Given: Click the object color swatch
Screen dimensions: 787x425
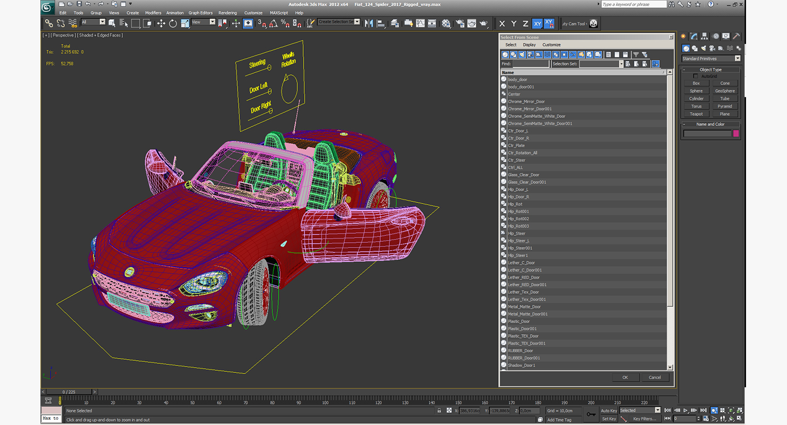Looking at the screenshot, I should point(736,133).
